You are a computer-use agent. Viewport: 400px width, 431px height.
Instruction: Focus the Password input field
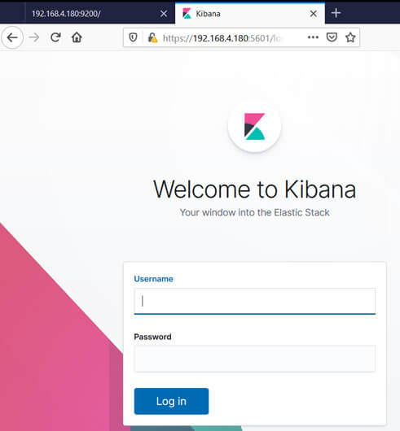click(255, 359)
